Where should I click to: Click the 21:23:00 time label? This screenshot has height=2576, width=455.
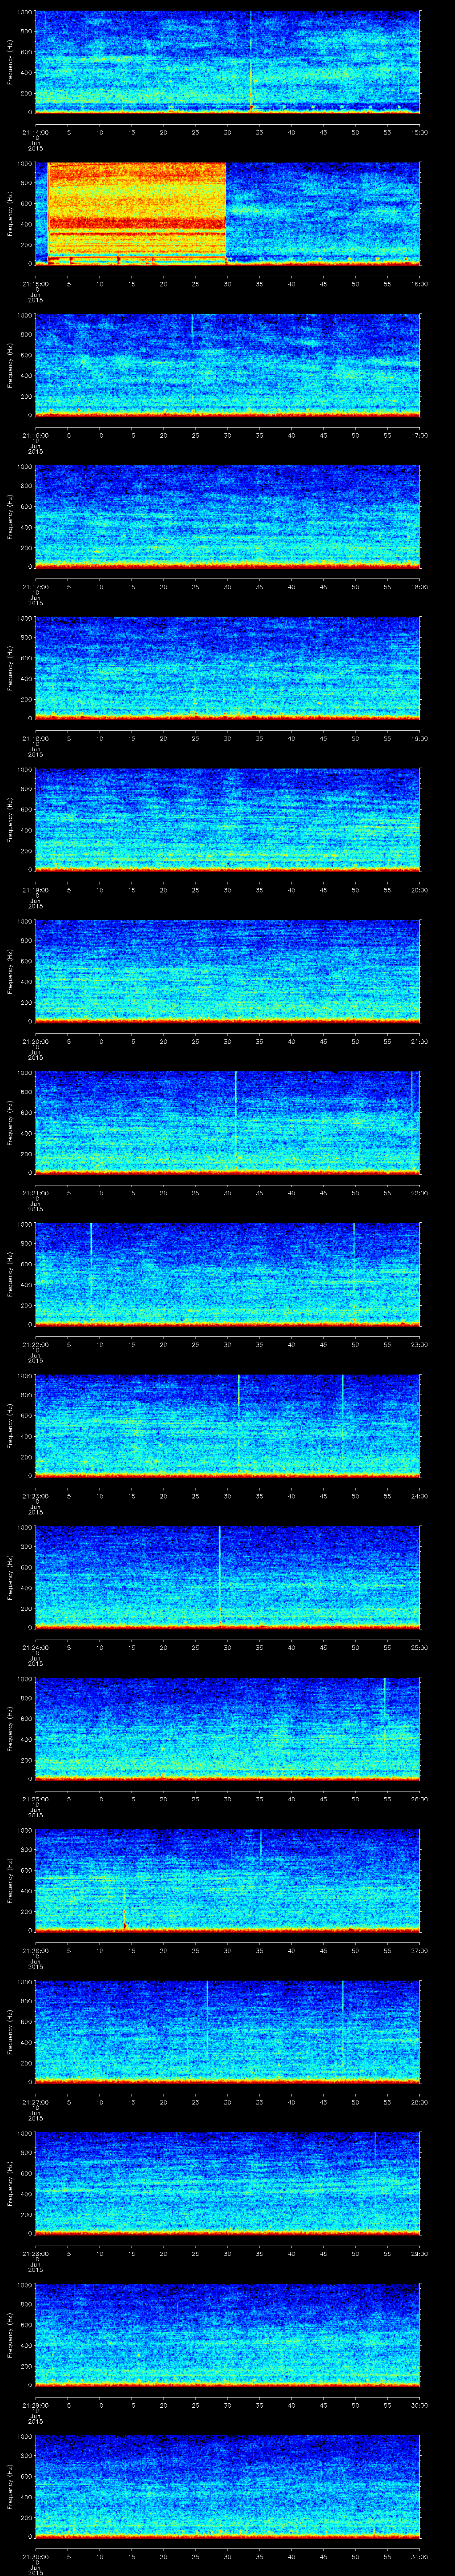35,1496
